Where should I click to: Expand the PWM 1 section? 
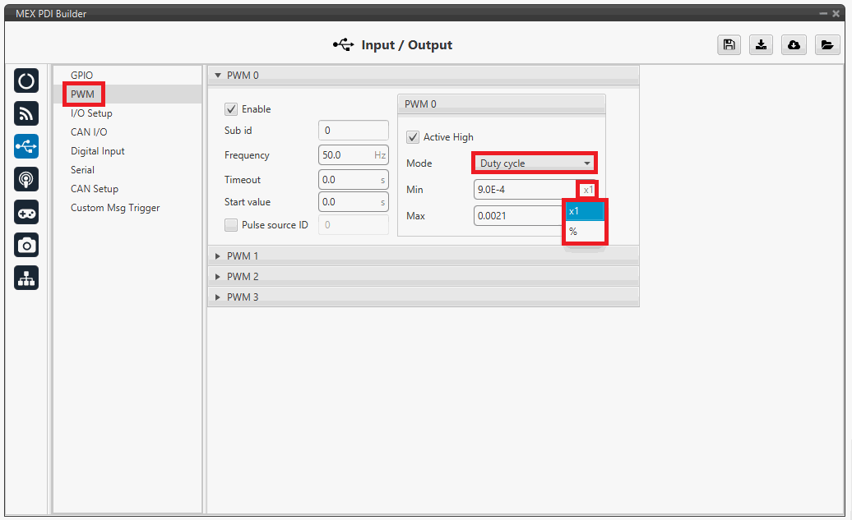point(243,256)
